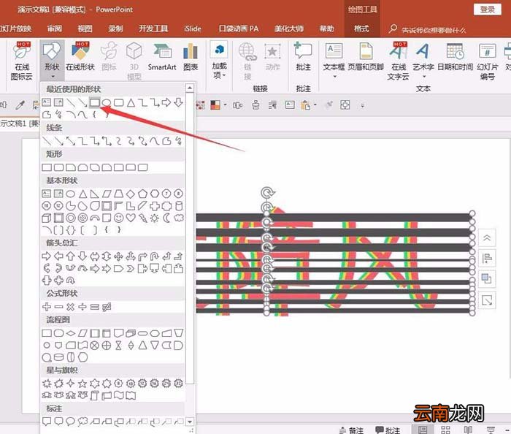Select the down arrow in recently used shapes
Screen dimensions: 511x434
178,103
